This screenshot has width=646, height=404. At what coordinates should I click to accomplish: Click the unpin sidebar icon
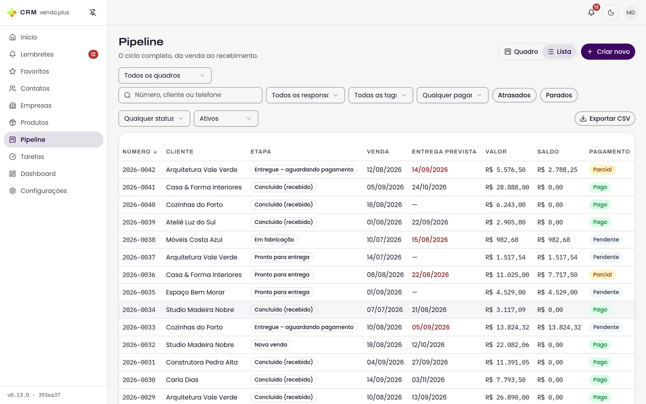click(x=93, y=13)
